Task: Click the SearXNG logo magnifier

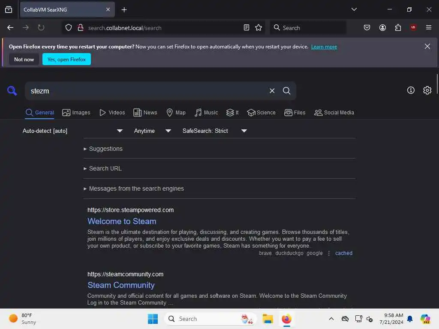Action: point(12,91)
